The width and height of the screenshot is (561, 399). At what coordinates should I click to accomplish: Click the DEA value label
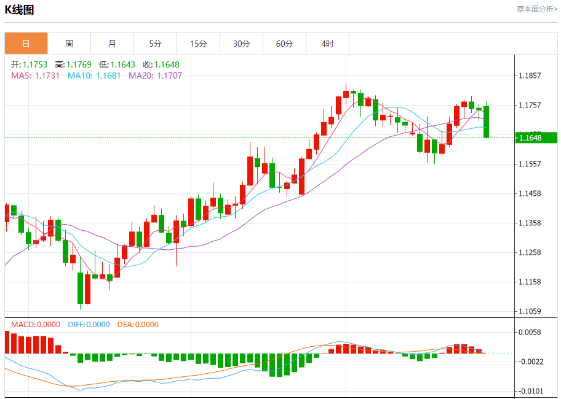tap(138, 324)
